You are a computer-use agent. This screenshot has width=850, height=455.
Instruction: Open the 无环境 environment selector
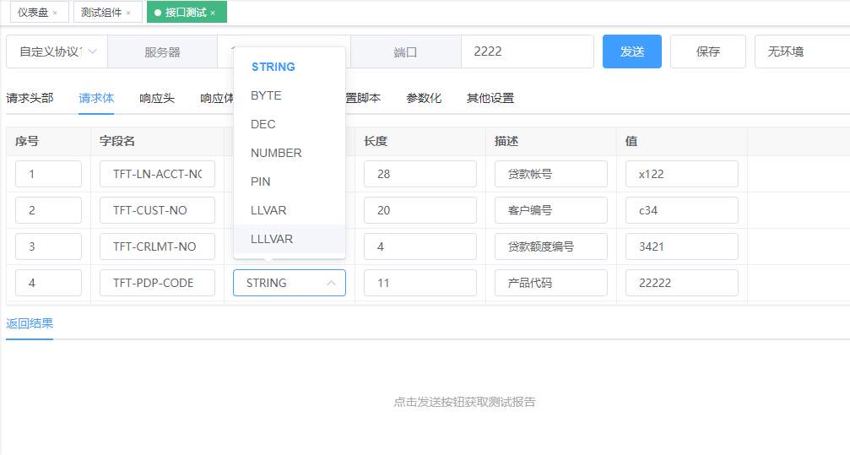tap(800, 51)
